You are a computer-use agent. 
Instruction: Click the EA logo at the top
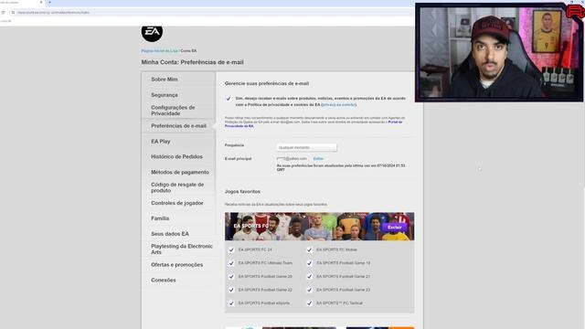[152, 32]
